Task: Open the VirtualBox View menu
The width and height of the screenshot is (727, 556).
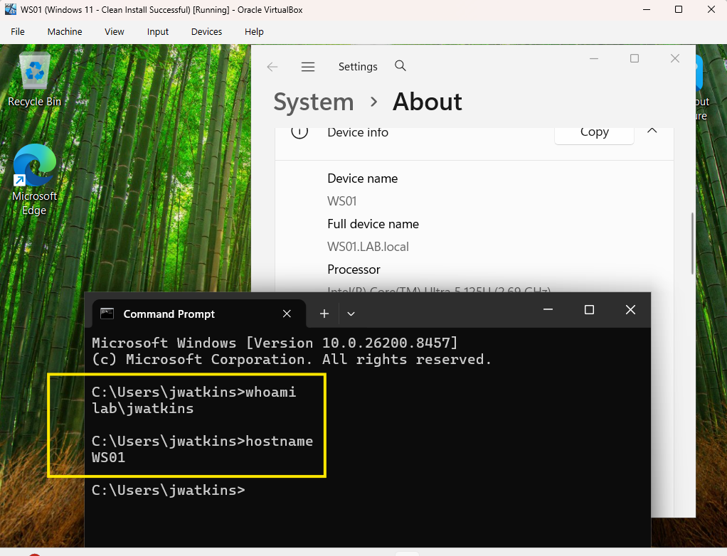Action: click(114, 31)
